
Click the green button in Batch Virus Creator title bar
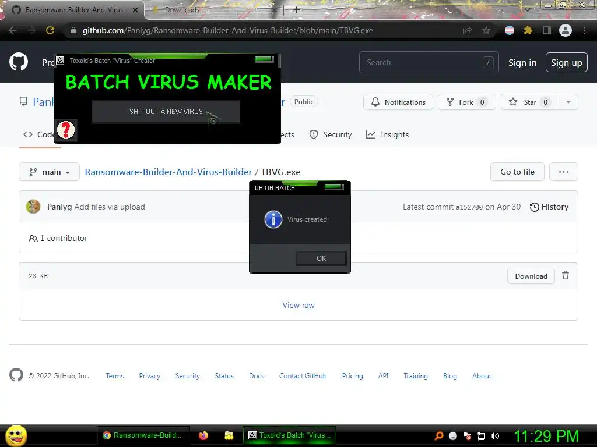click(x=264, y=59)
